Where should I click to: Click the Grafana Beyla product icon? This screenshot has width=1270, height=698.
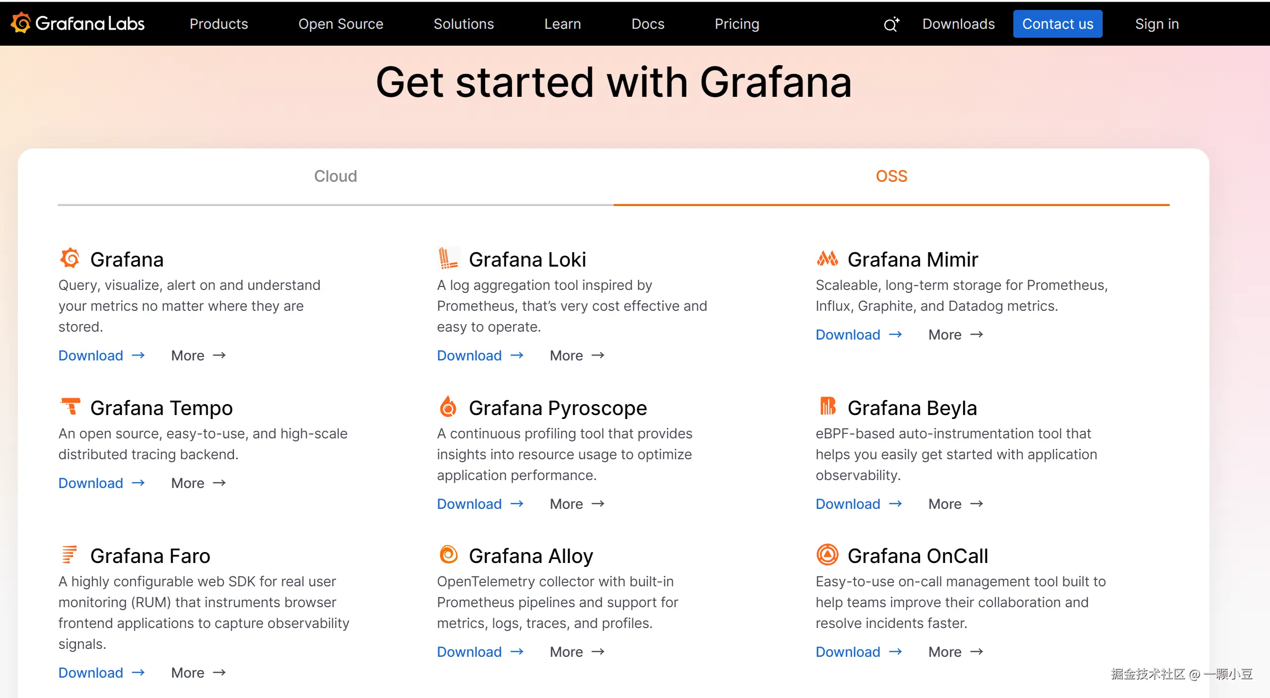(827, 406)
